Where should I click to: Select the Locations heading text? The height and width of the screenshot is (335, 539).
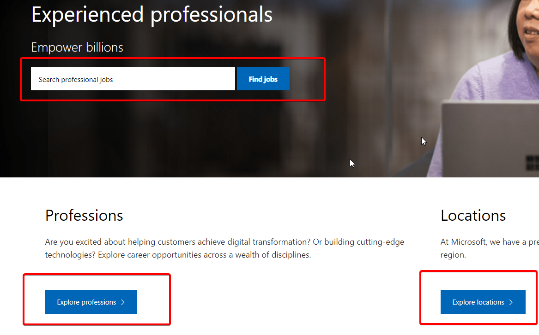tap(473, 215)
